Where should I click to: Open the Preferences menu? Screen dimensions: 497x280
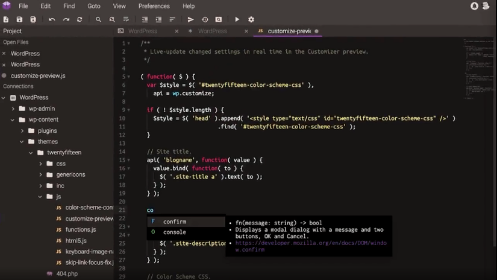point(154,6)
